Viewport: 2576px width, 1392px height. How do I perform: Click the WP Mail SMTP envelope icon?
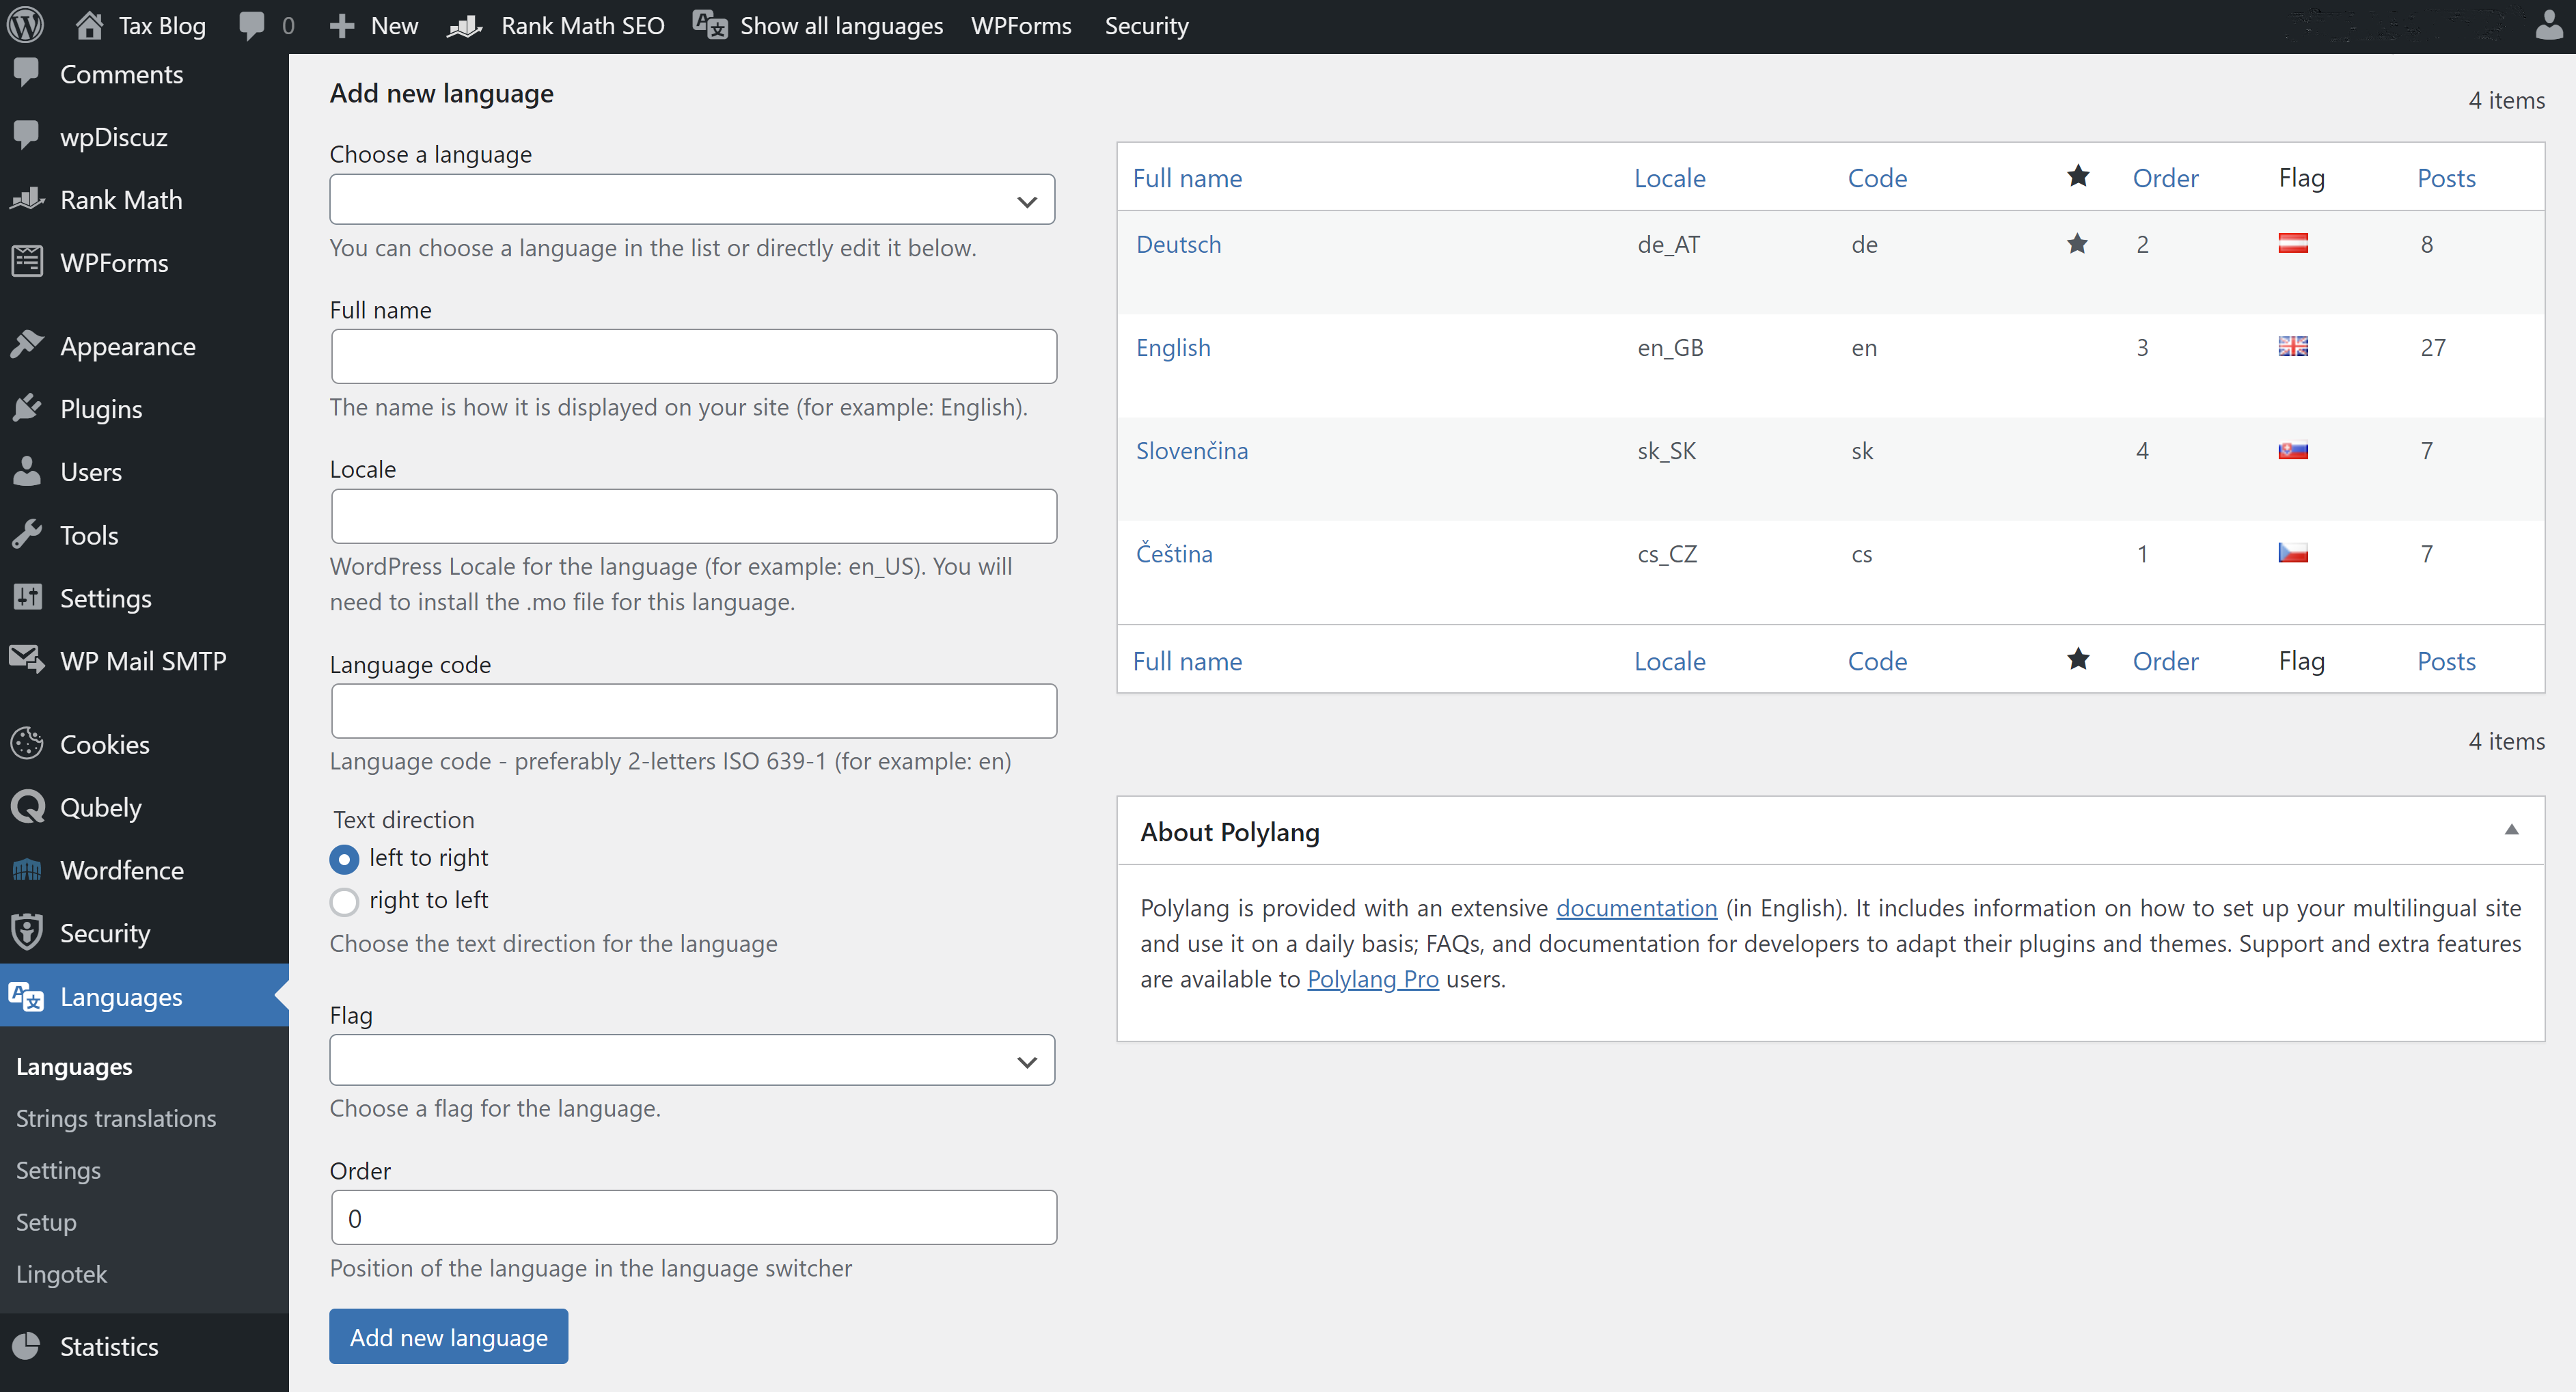point(27,659)
